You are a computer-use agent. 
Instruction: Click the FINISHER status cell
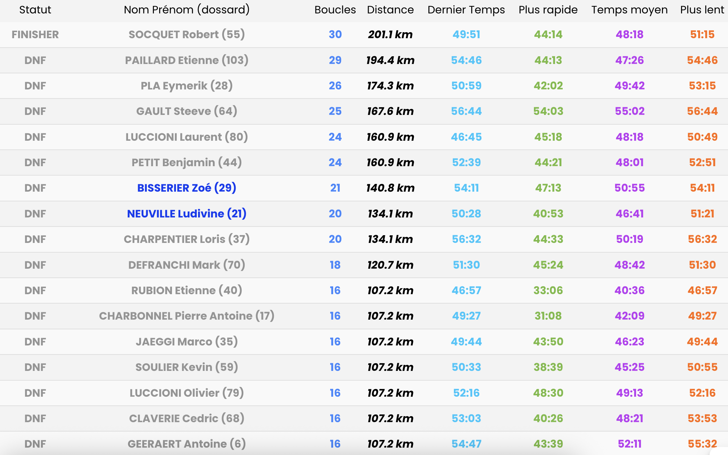35,35
